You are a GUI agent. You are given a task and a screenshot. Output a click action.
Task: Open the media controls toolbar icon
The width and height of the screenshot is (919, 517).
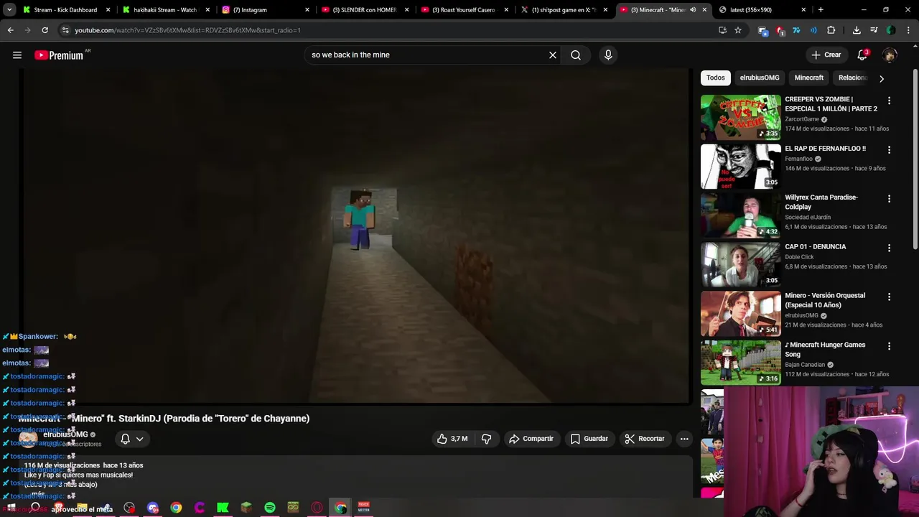874,30
